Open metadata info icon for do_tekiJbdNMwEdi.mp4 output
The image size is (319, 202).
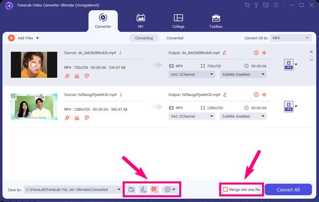256,52
